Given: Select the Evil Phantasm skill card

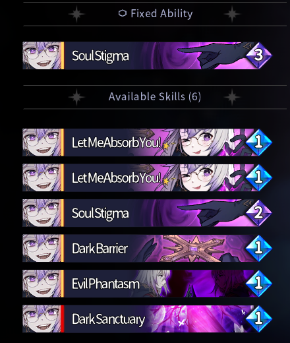Looking at the screenshot, I should point(147,284).
